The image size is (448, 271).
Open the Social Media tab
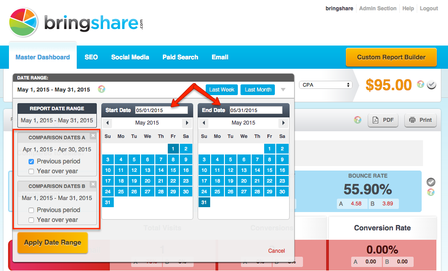coord(130,57)
